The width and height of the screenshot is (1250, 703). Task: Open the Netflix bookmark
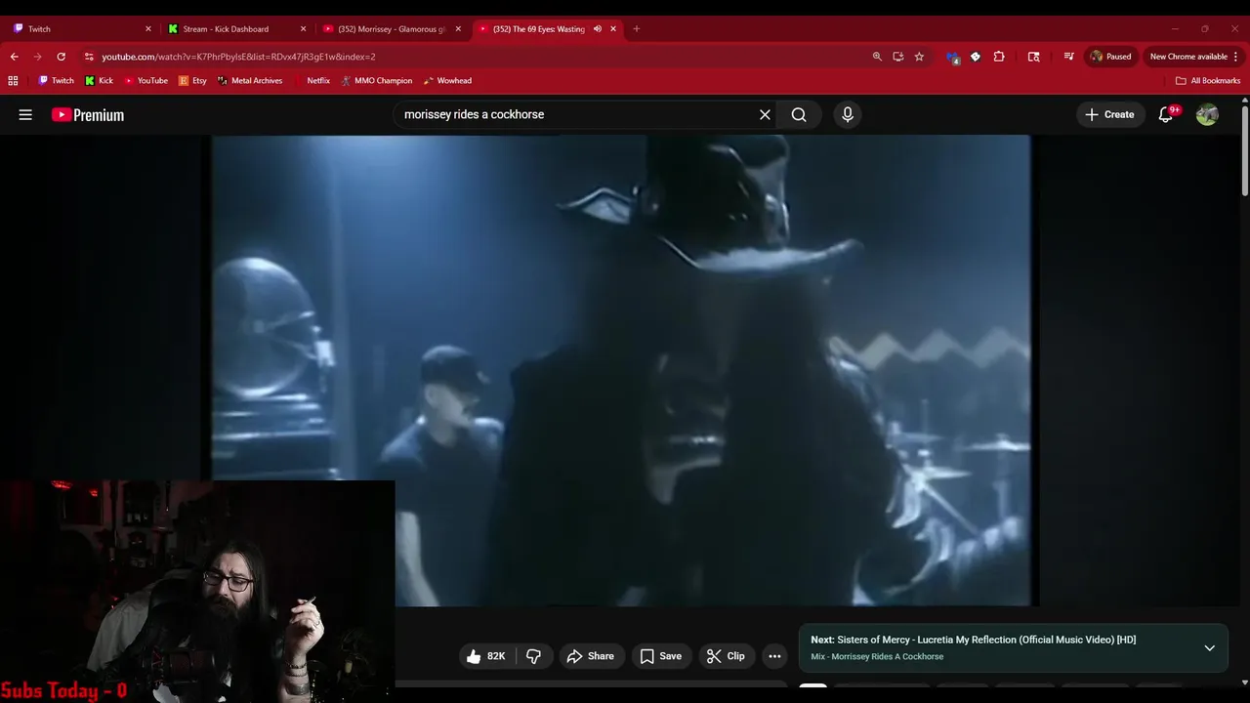coord(312,81)
